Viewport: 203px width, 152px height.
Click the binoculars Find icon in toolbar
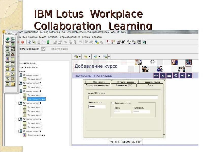pos(123,42)
